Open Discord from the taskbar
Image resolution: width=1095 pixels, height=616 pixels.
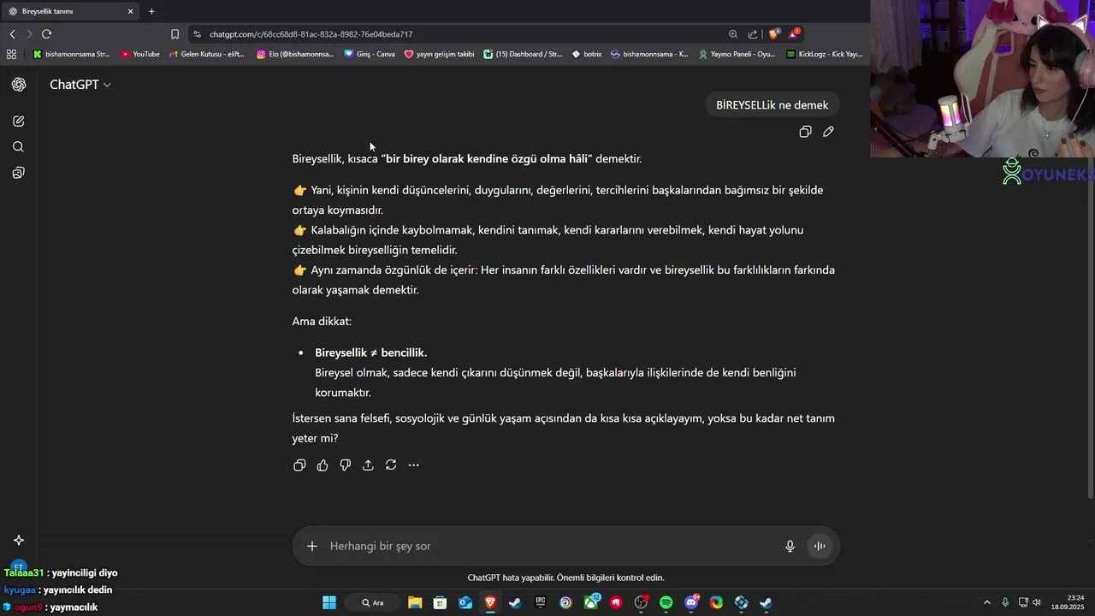tap(691, 602)
